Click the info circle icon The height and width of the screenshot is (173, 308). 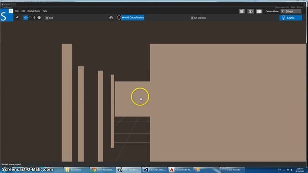250,12
